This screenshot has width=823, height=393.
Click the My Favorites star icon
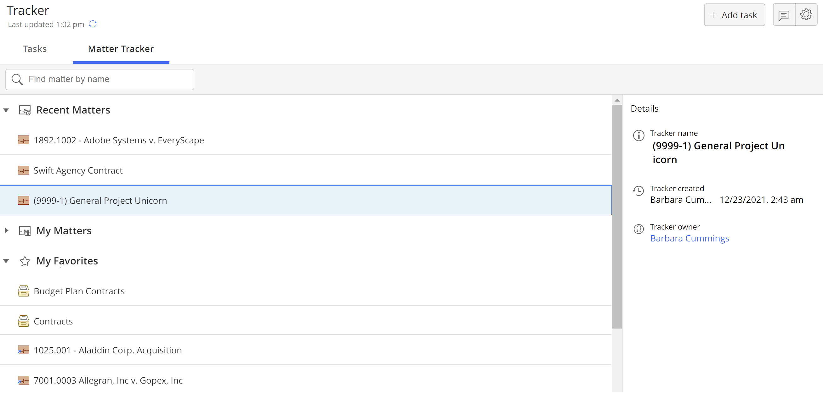coord(25,261)
